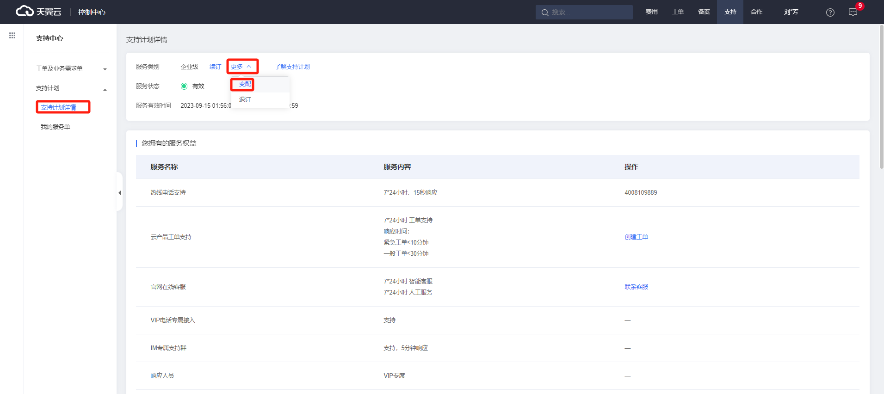The width and height of the screenshot is (884, 394).
Task: Select 变配 from the dropdown
Action: tap(245, 84)
